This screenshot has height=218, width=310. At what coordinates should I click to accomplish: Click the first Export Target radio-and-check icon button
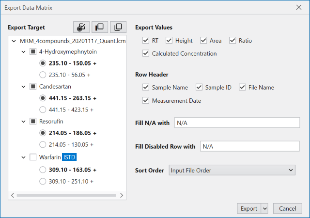pyautogui.click(x=80, y=27)
